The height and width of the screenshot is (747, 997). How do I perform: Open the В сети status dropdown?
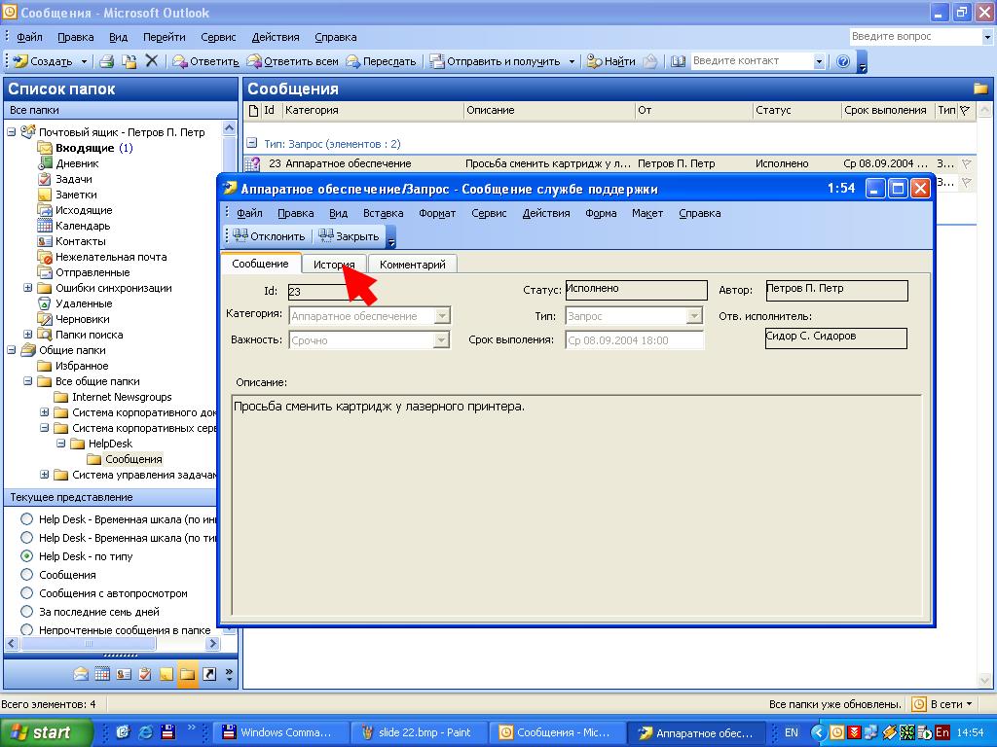point(951,704)
